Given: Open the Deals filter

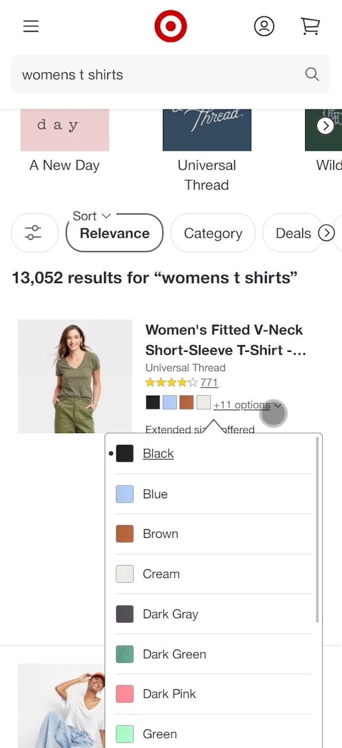Looking at the screenshot, I should pos(293,233).
